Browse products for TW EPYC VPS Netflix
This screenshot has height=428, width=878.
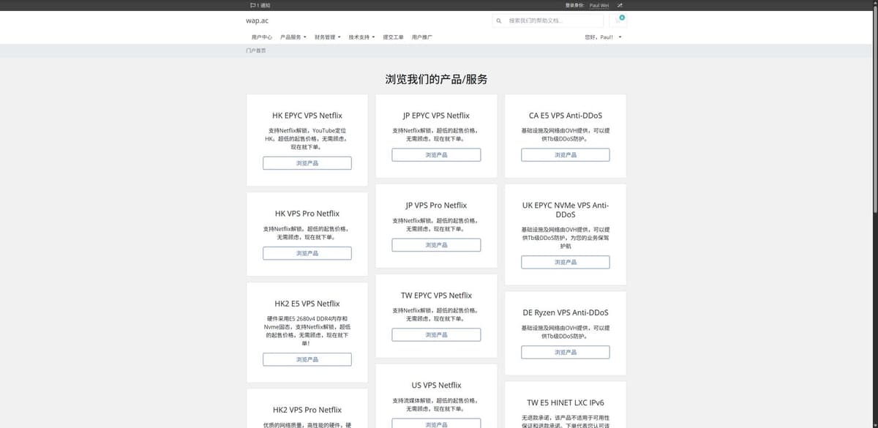(x=436, y=334)
